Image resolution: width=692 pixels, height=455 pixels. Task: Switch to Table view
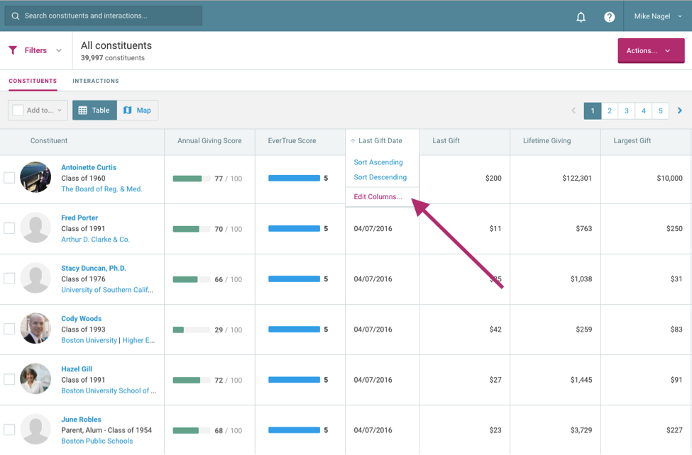(94, 111)
